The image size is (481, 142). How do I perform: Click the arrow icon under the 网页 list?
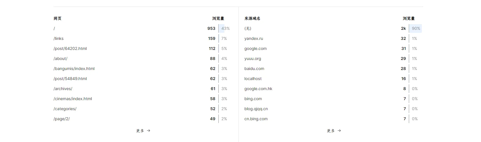[149, 131]
